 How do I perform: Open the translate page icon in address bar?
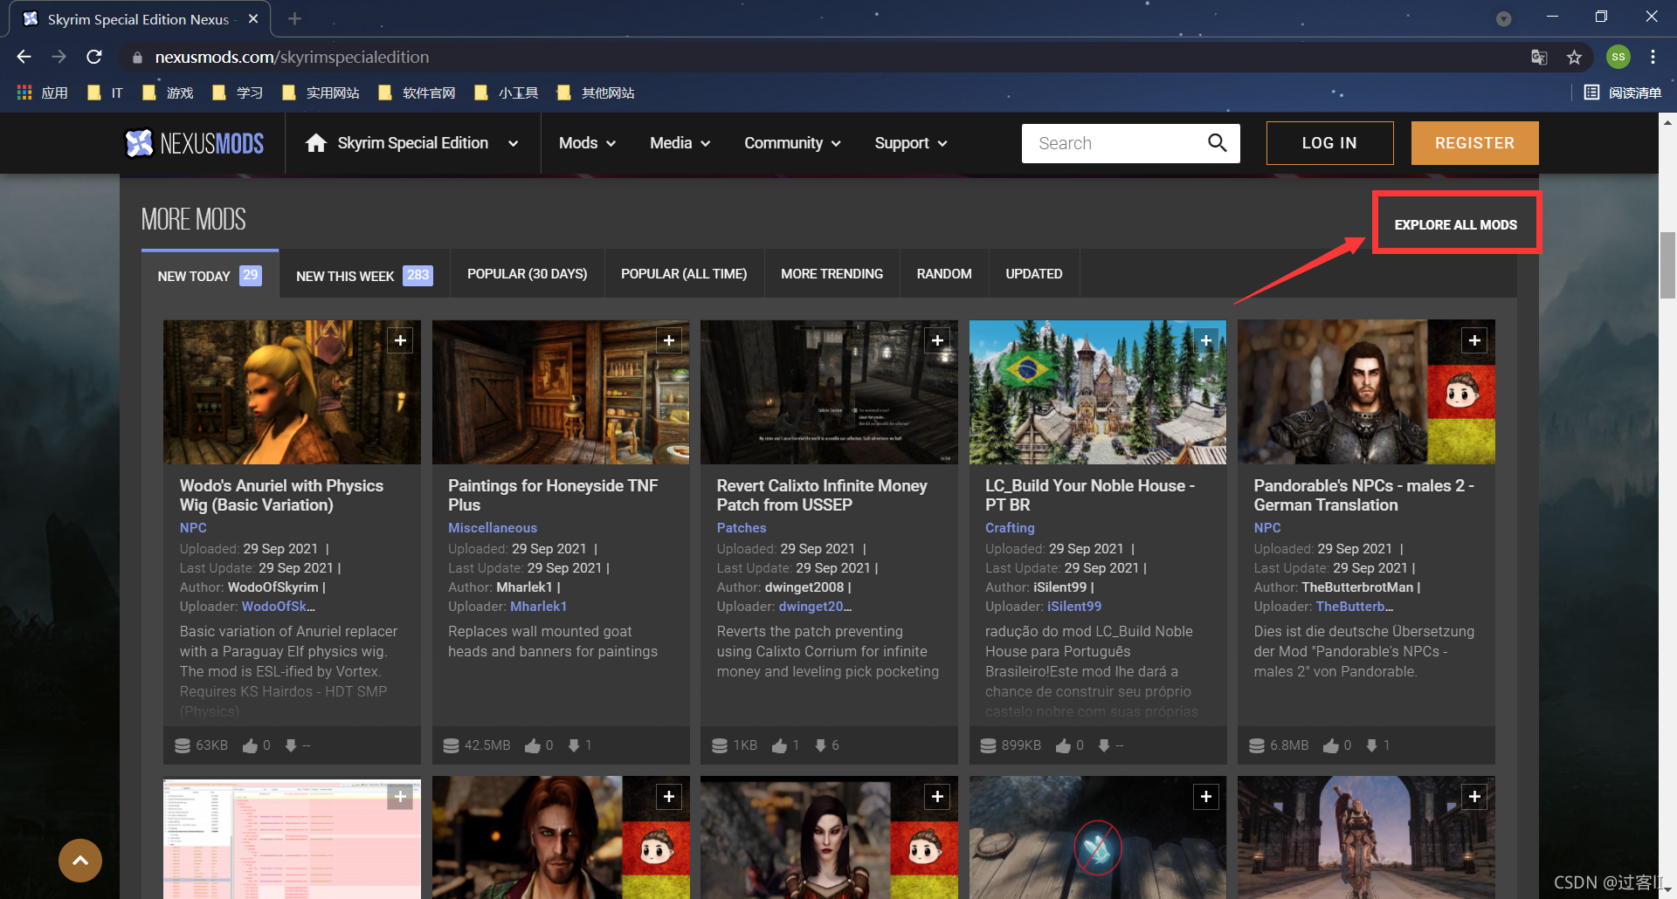click(x=1539, y=57)
